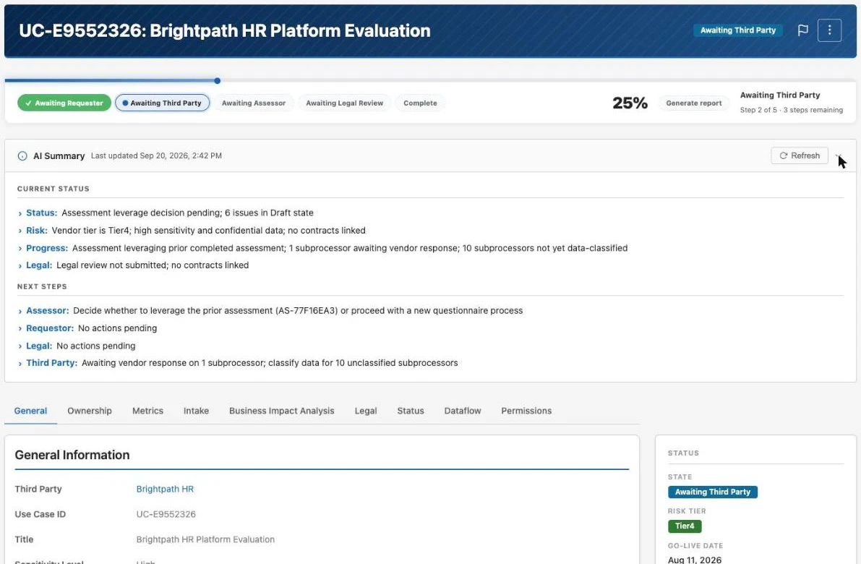Select the Awaiting Legal Review step pill
861x564 pixels.
[344, 103]
